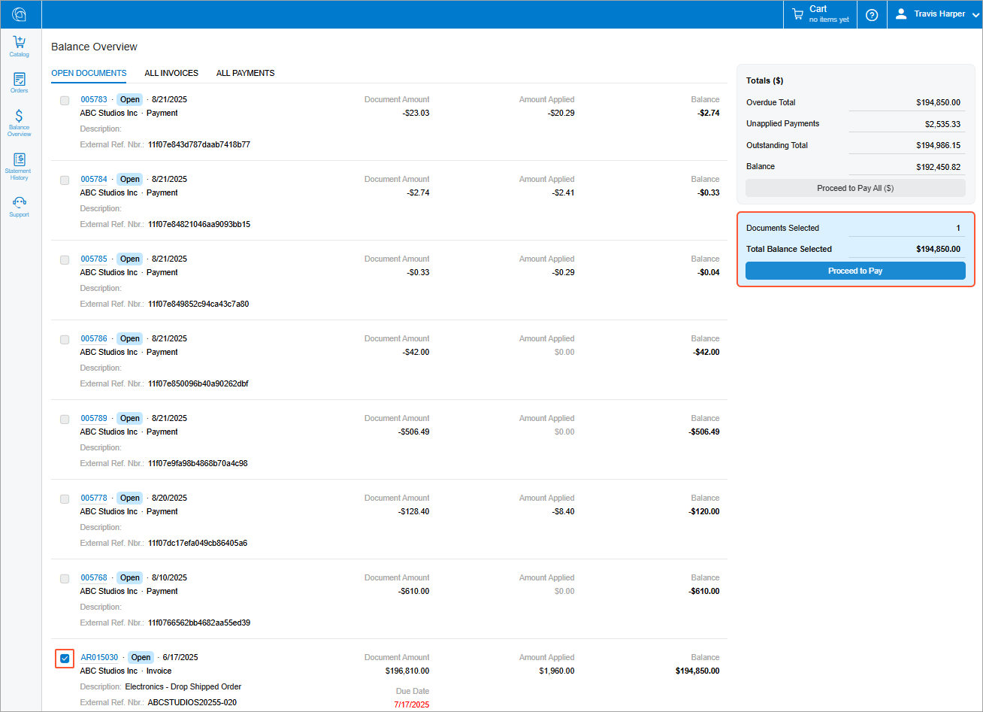
Task: Select the checkbox for document 005783
Action: [65, 100]
